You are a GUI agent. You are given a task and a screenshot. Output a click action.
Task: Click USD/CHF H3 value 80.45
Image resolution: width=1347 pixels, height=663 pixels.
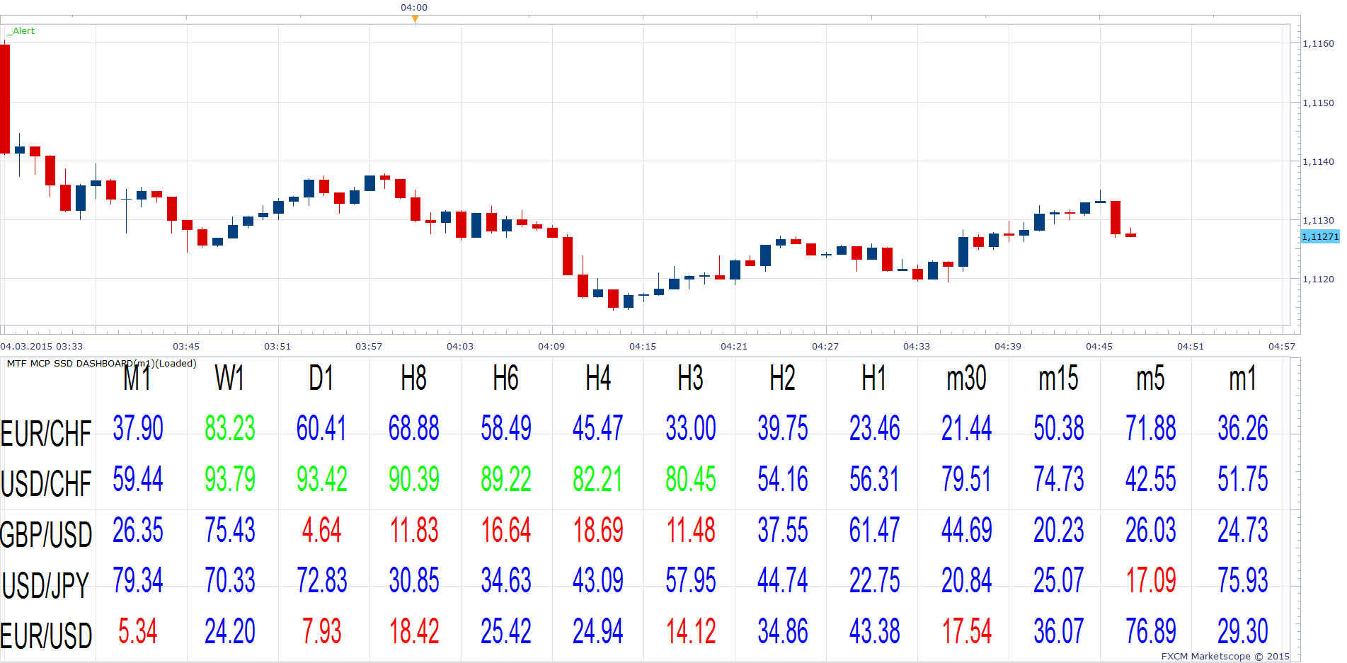pyautogui.click(x=691, y=479)
